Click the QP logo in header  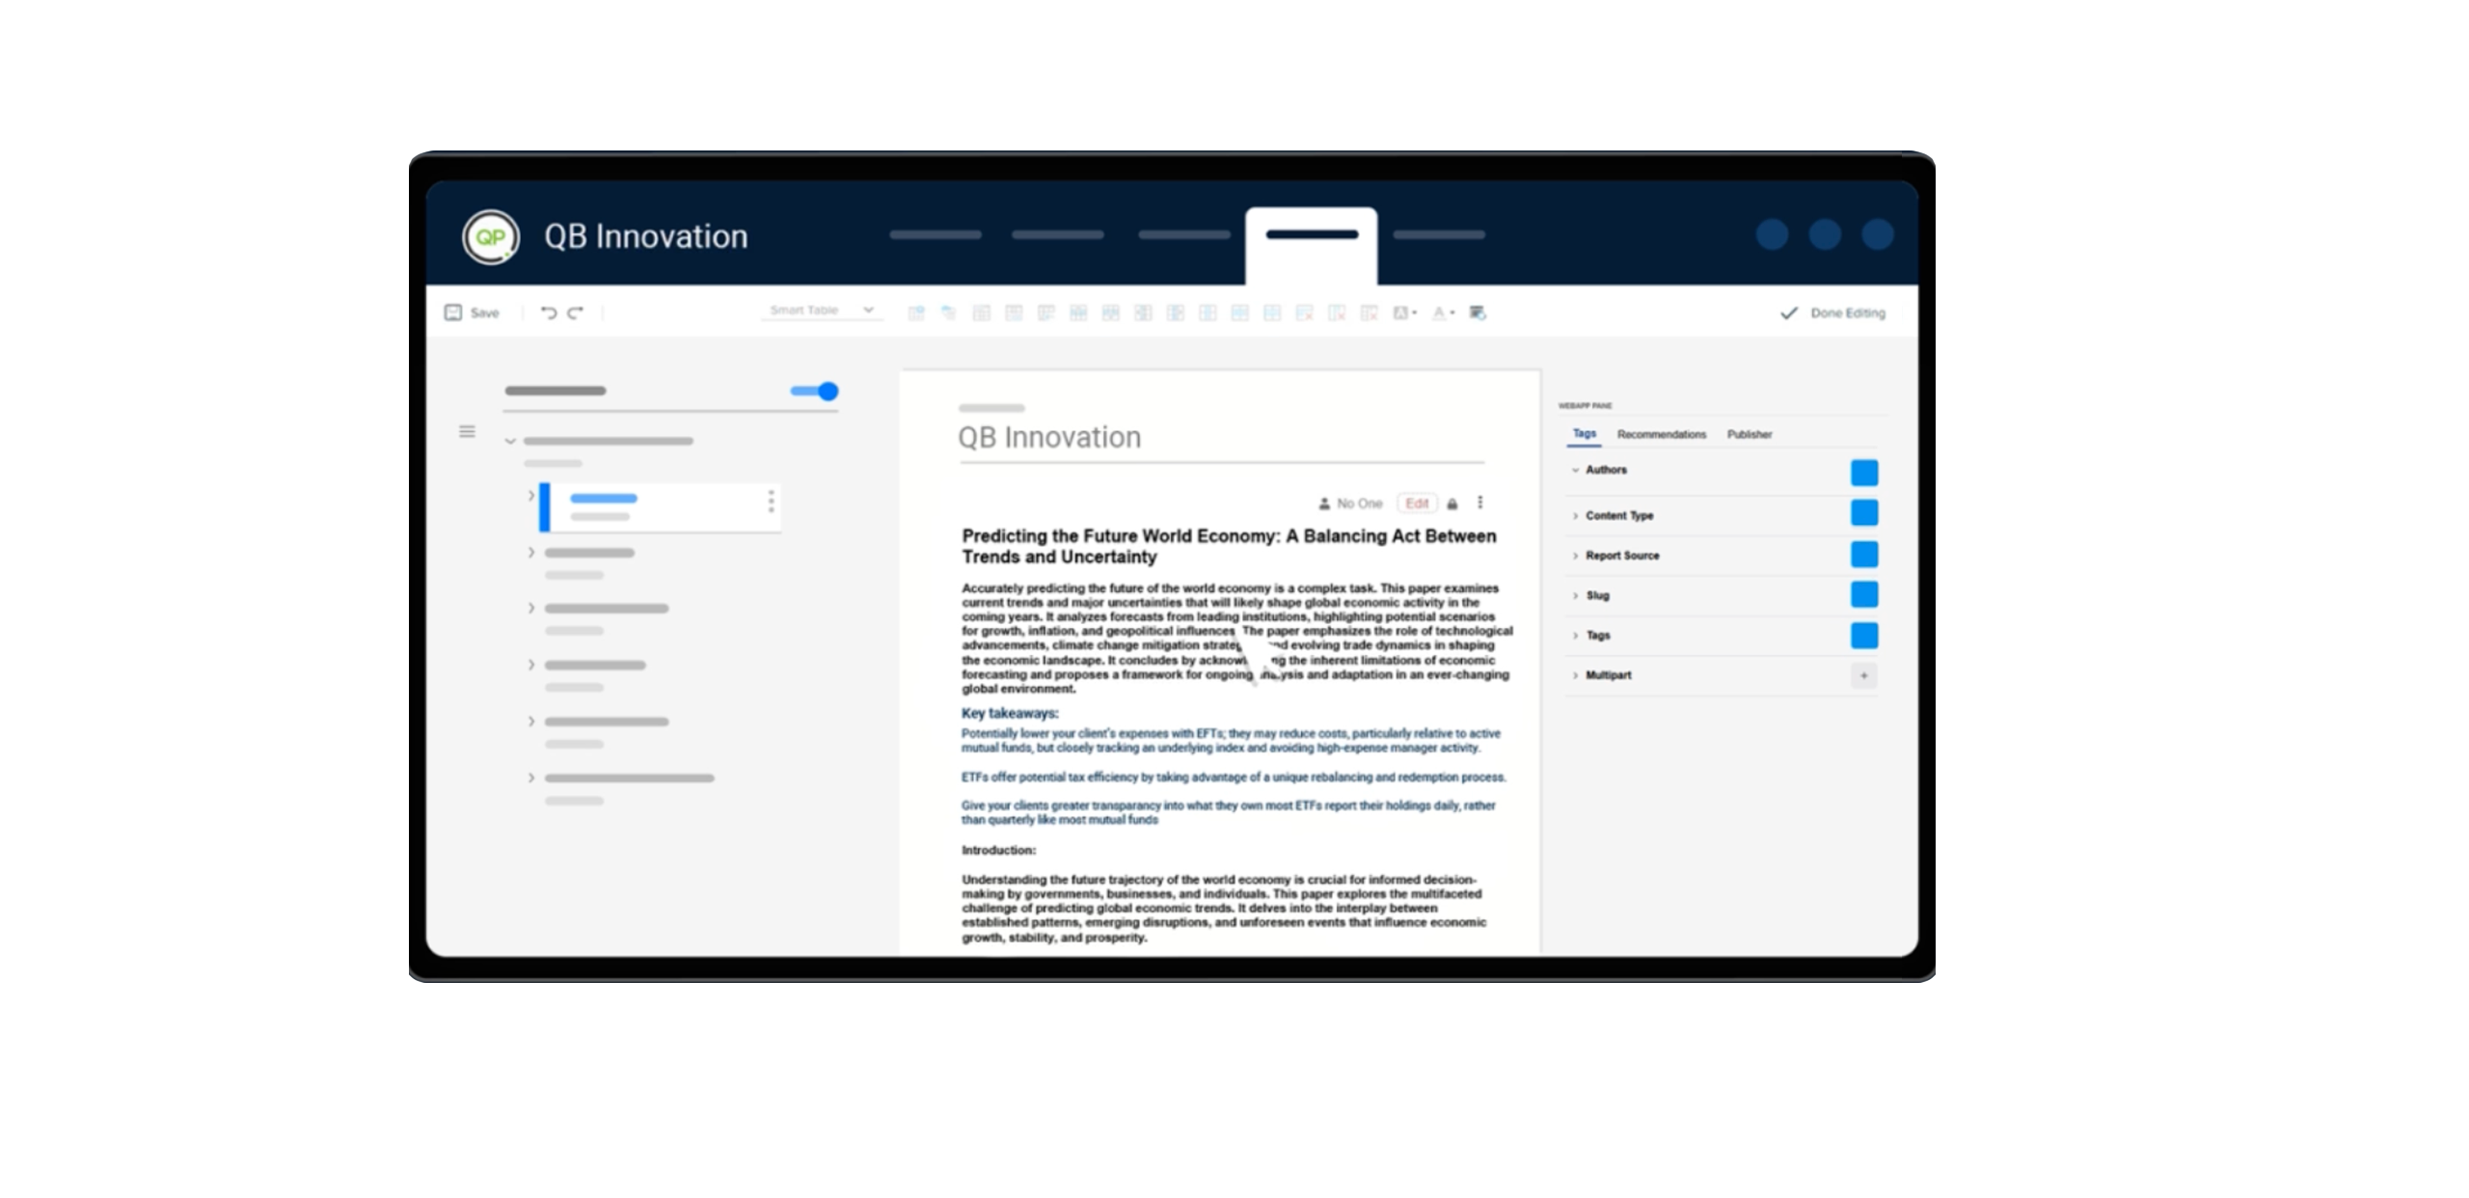[x=491, y=236]
